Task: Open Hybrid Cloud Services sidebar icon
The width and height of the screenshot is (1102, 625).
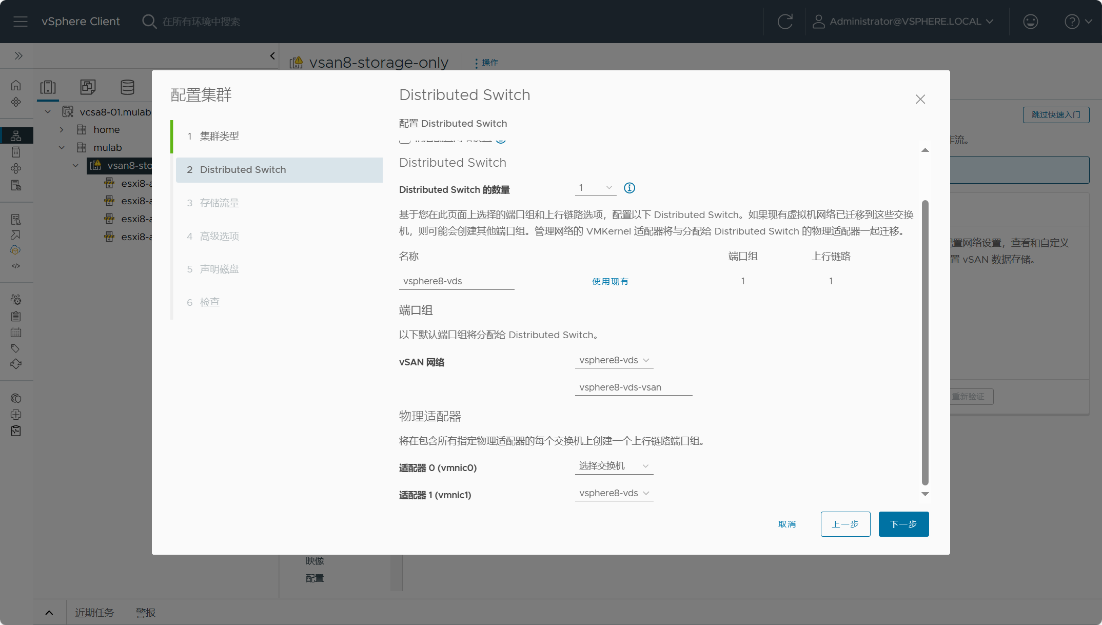Action: 16,250
